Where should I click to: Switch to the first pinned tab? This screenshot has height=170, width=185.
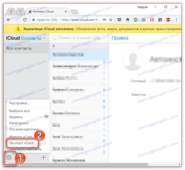11,11
